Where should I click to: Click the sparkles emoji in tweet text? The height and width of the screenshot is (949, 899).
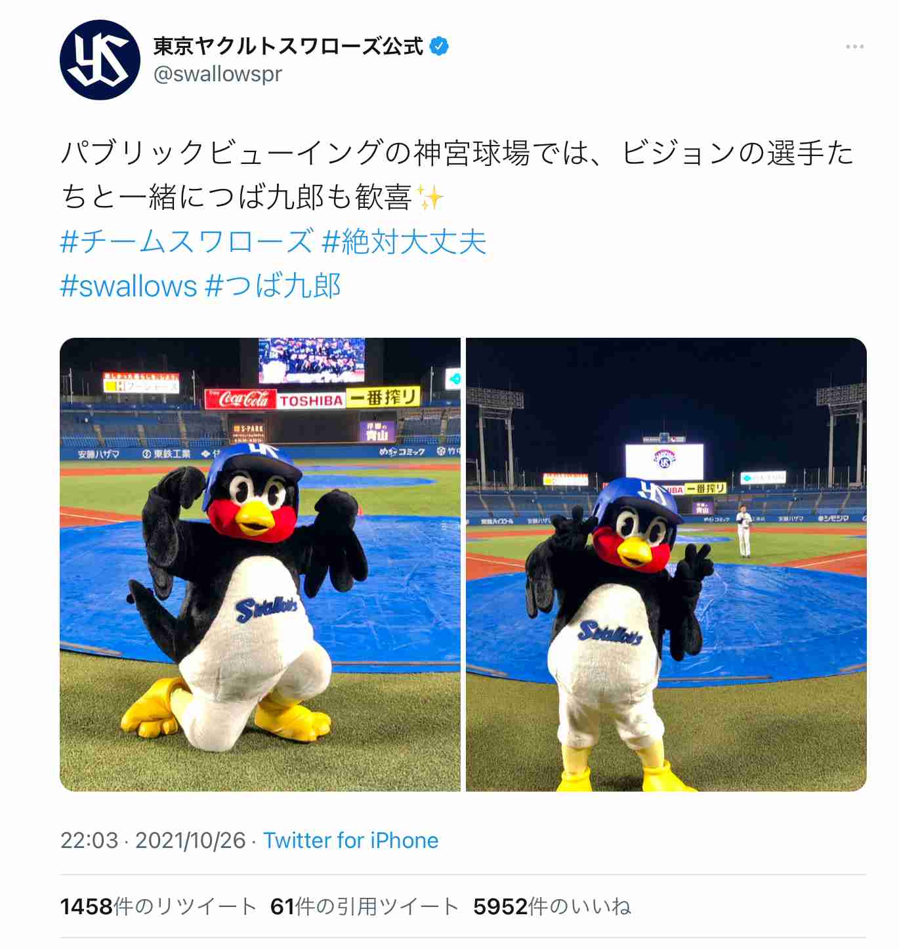coord(430,197)
